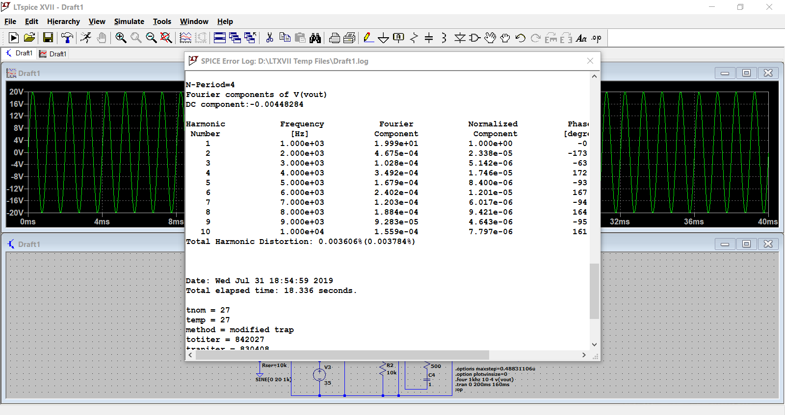The width and height of the screenshot is (785, 415).
Task: Open the View menu
Action: pos(97,22)
